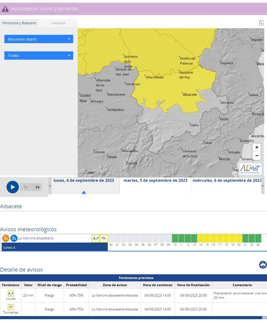This screenshot has height=326, width=267.
Task: Download the map with the export icon
Action: (261, 23)
